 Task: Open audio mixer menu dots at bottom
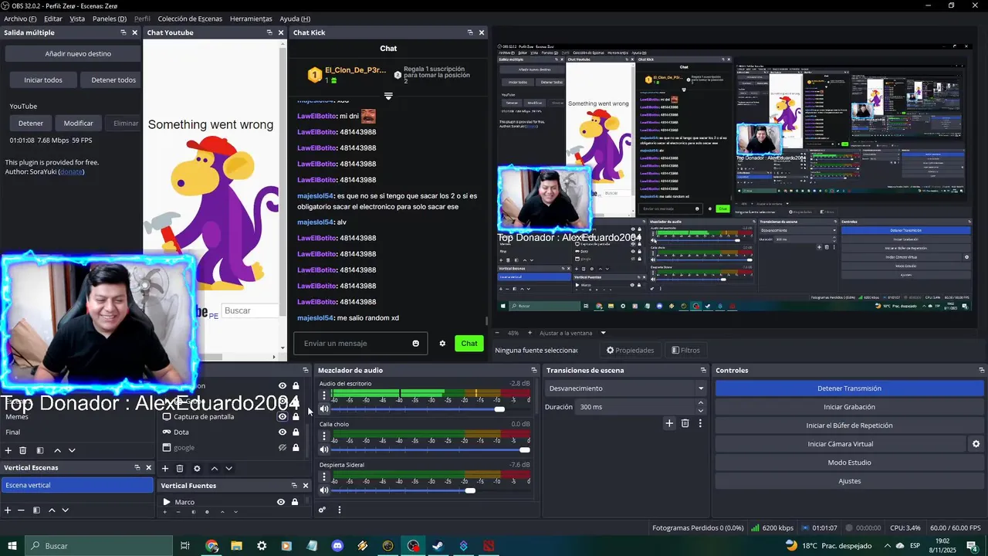(x=339, y=510)
